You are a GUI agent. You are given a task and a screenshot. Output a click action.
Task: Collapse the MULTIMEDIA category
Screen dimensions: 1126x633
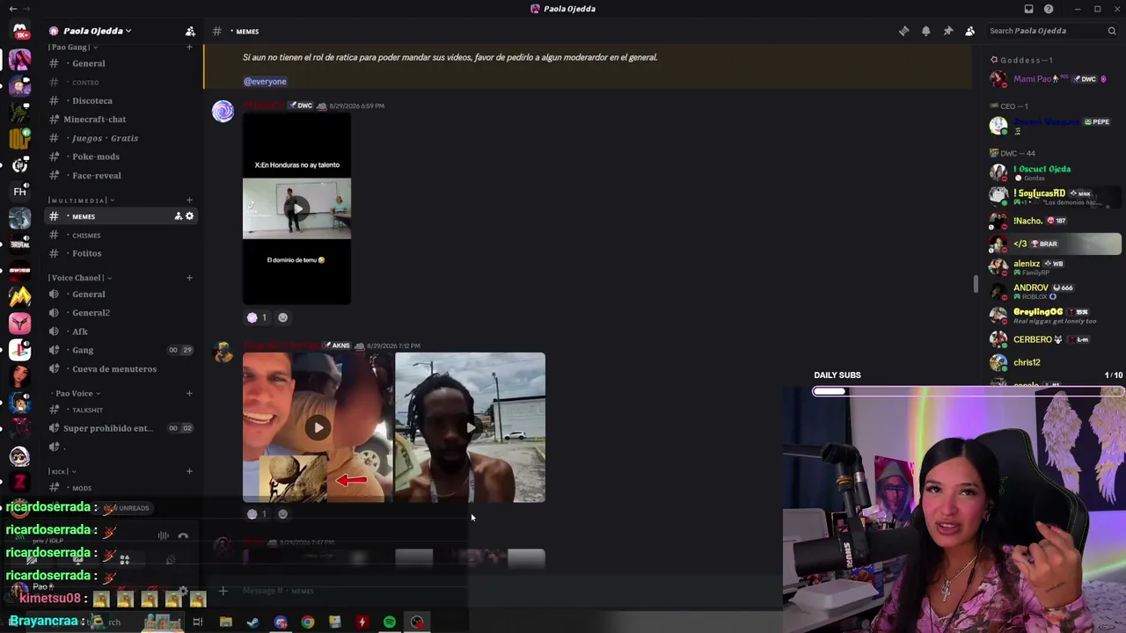coord(82,200)
